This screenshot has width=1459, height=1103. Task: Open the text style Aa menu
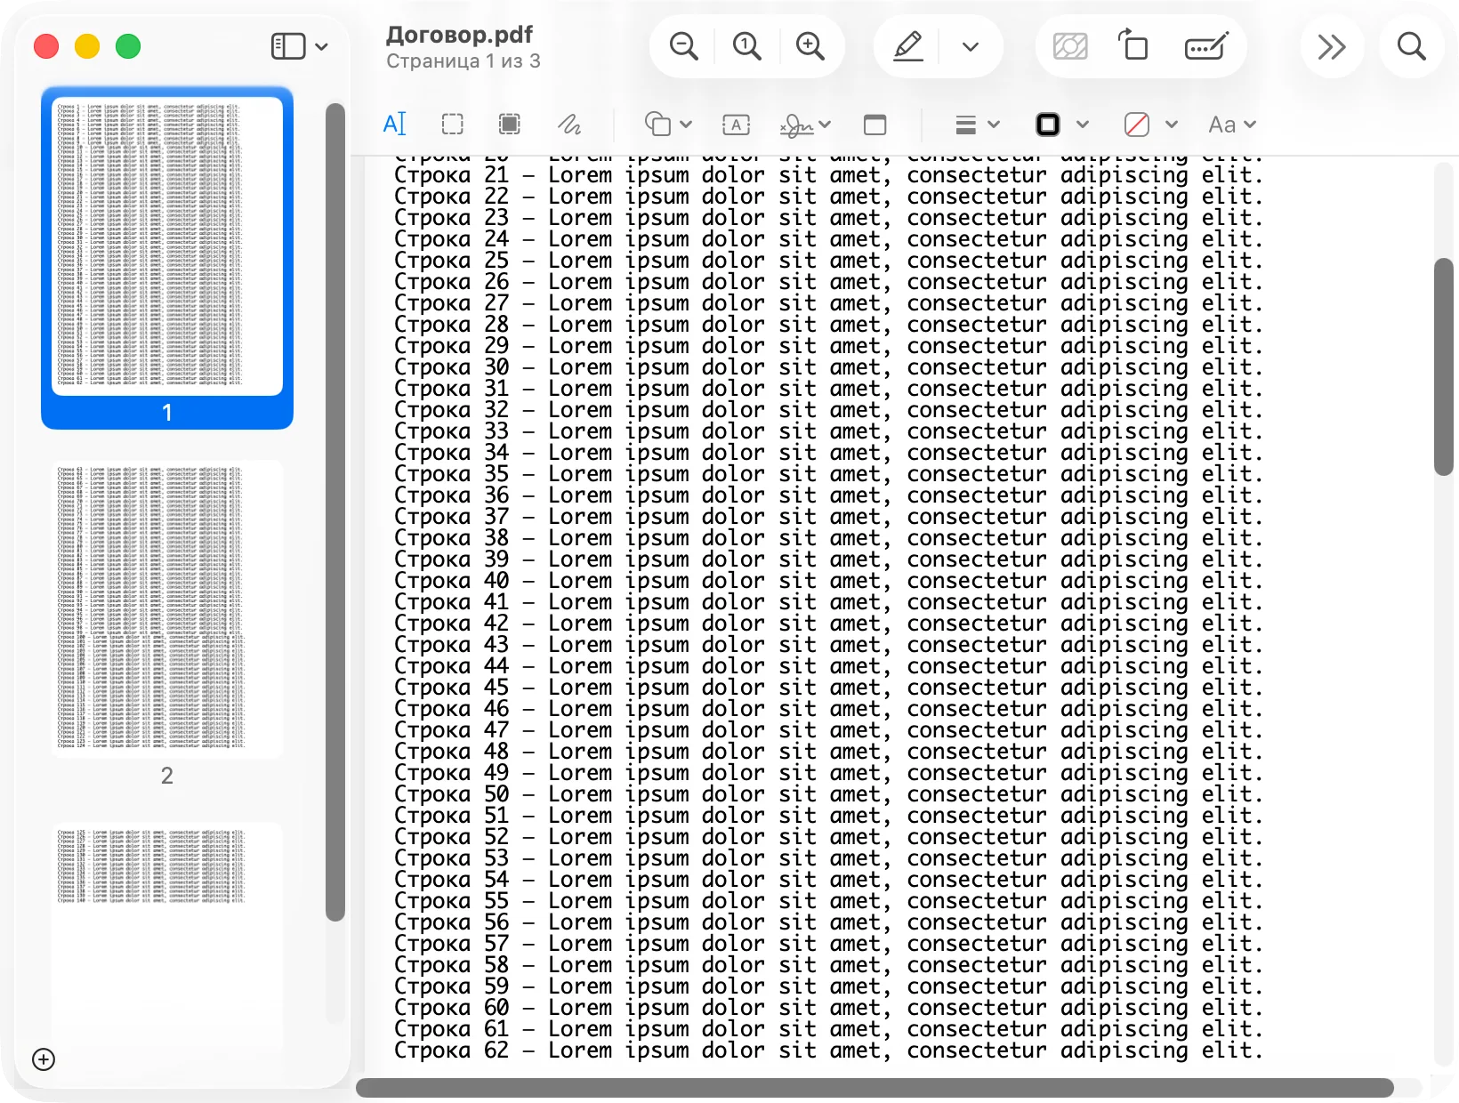1231,125
